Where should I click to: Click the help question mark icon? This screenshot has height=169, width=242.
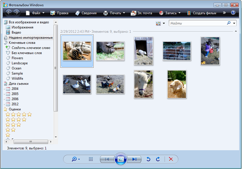(x=233, y=13)
